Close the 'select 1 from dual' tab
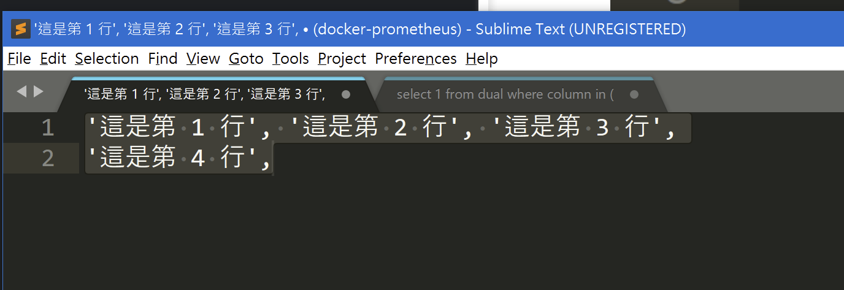Screen dimensions: 844x290 pyautogui.click(x=634, y=94)
